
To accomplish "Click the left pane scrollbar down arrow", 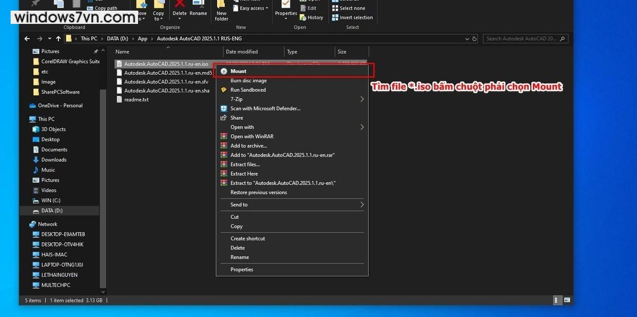I will [x=103, y=290].
